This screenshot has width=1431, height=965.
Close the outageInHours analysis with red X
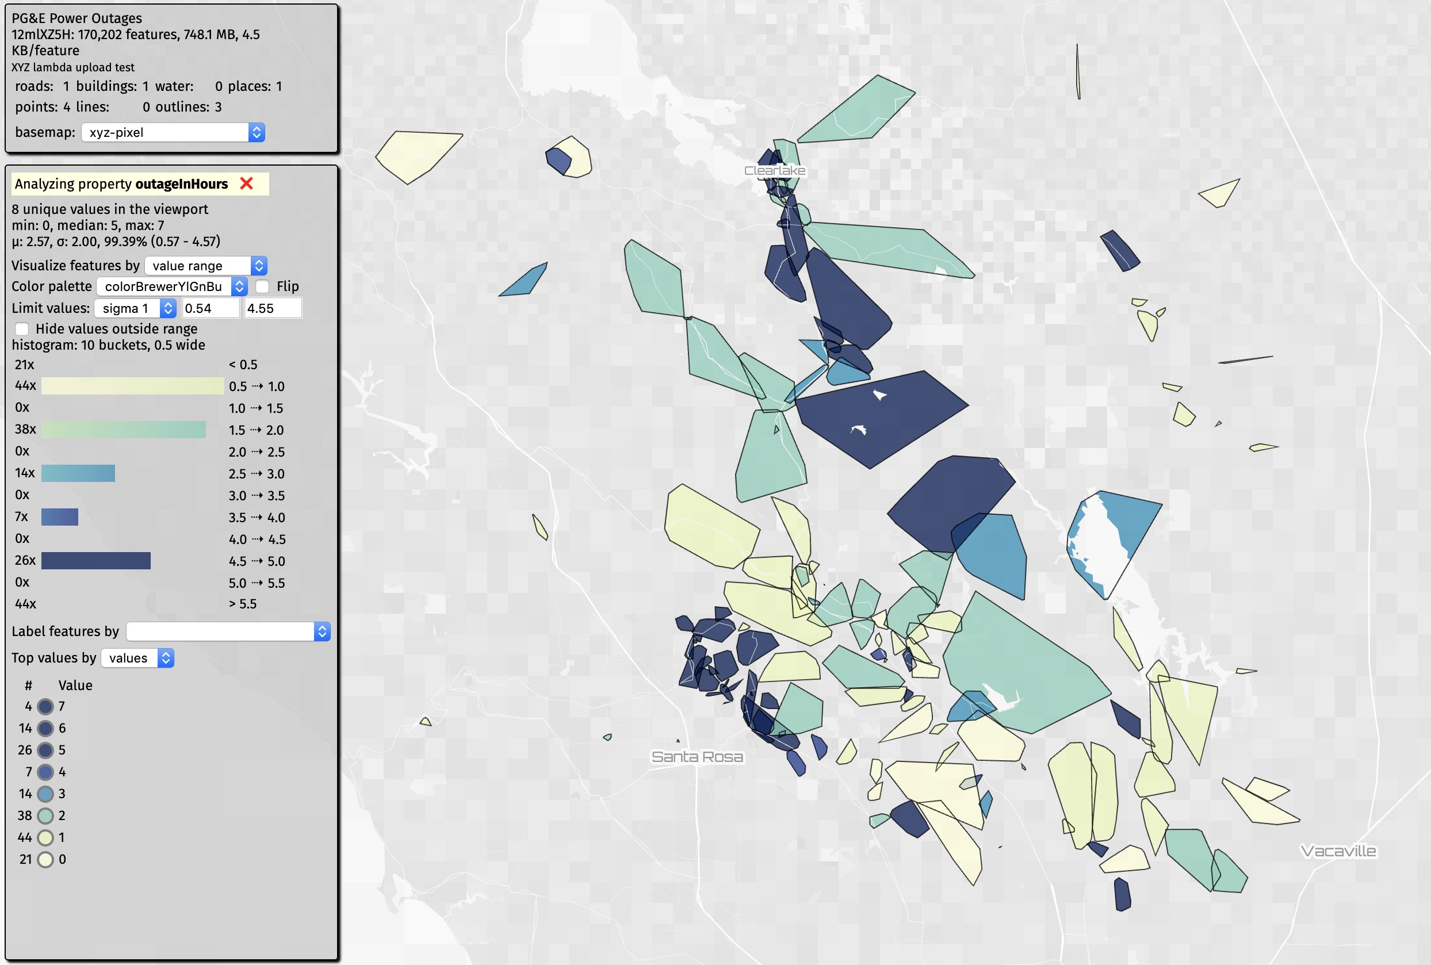coord(246,183)
